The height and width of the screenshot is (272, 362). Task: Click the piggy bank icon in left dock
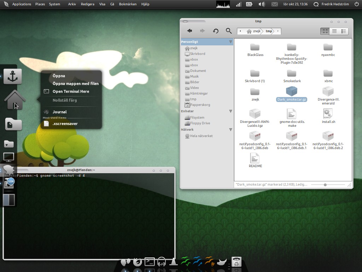9,170
